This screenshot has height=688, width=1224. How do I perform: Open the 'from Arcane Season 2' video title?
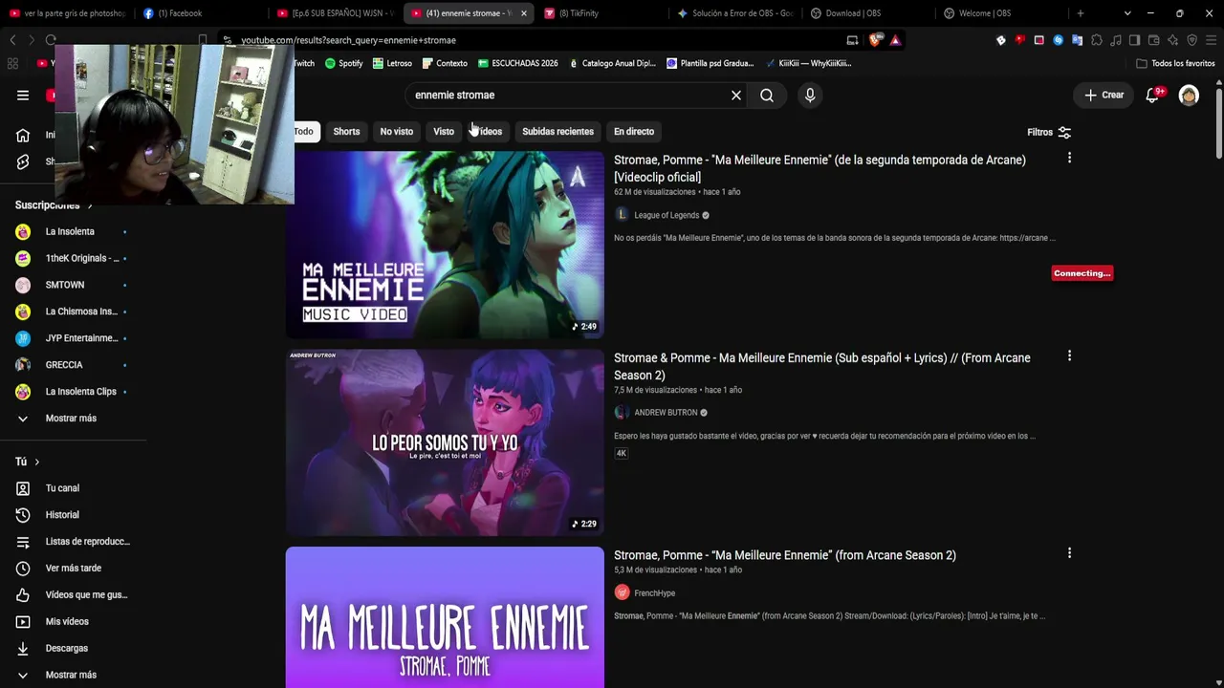[785, 555]
